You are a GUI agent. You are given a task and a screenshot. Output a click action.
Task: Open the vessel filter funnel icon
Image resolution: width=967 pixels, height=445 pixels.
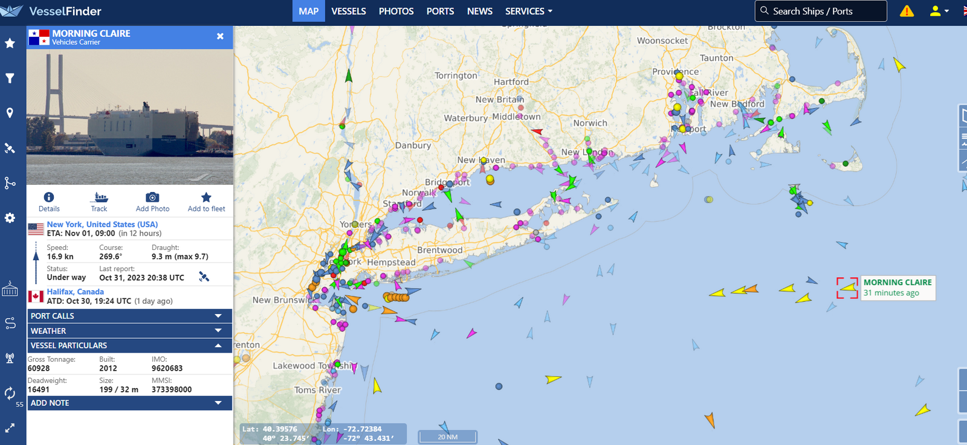click(10, 78)
